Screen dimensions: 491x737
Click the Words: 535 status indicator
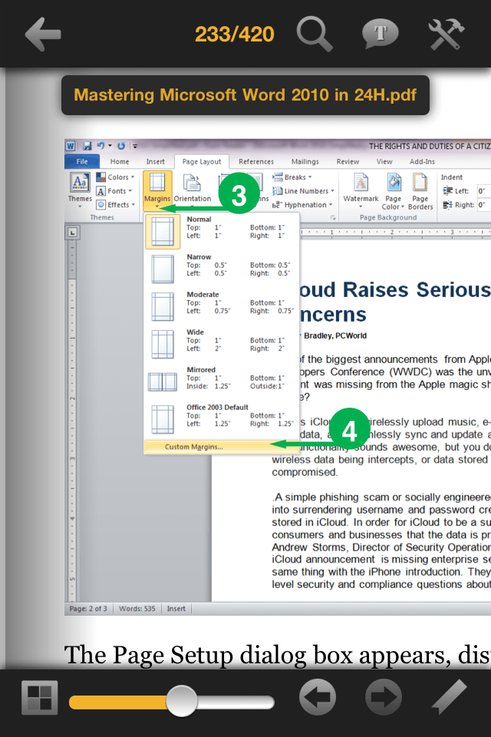click(137, 609)
